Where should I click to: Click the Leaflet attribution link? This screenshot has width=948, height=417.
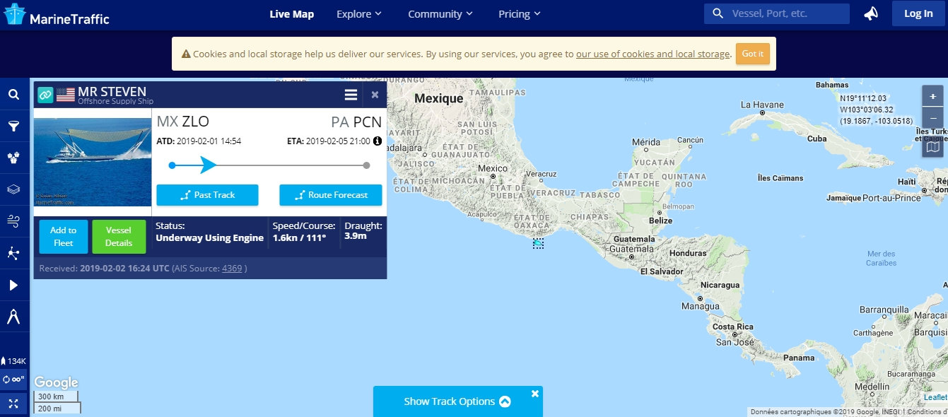point(935,397)
